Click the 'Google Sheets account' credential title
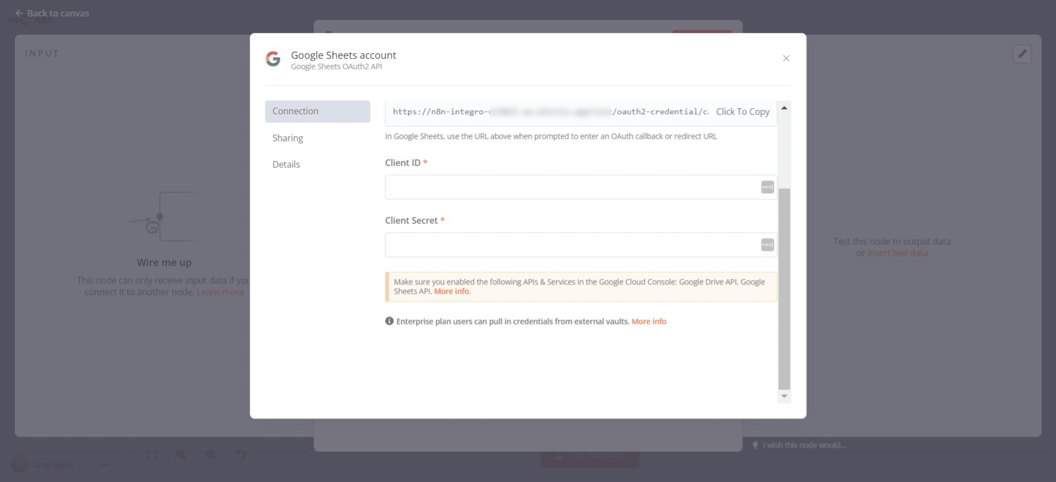Image resolution: width=1056 pixels, height=482 pixels. point(343,55)
